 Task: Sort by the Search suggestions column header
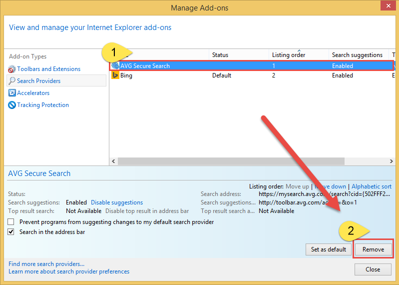(x=359, y=55)
